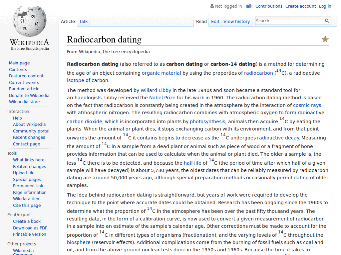Open the Article tab

[68, 22]
